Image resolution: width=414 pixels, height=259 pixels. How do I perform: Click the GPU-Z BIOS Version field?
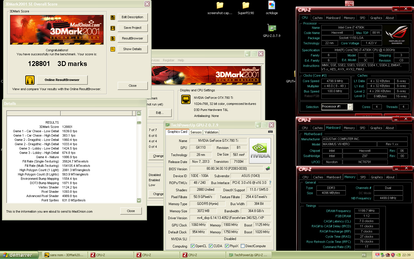coord(226,169)
